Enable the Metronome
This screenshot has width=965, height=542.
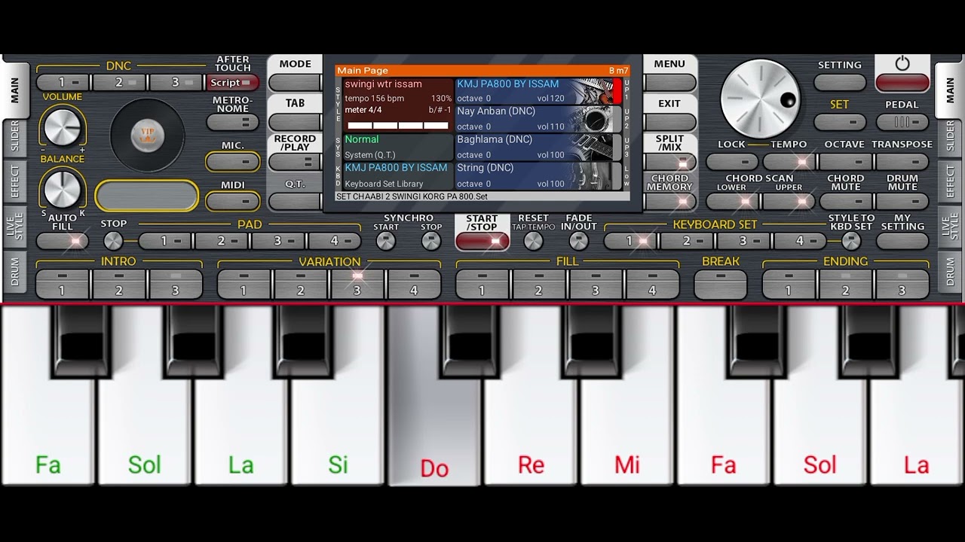pyautogui.click(x=233, y=122)
